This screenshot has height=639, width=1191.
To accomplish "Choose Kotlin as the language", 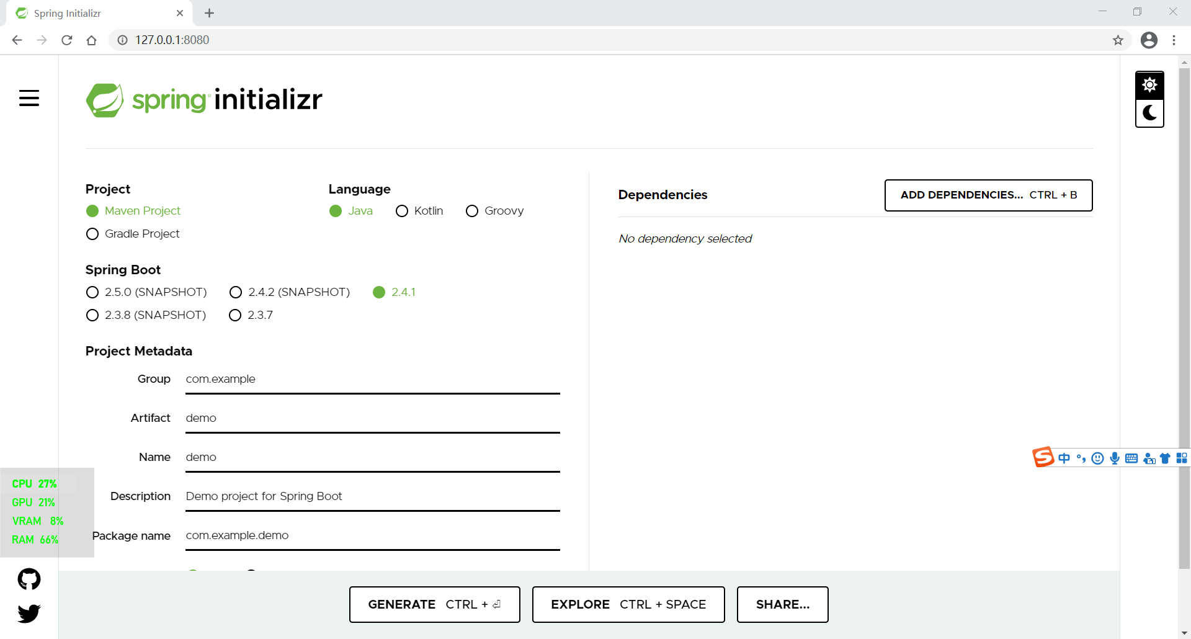I will tap(419, 211).
